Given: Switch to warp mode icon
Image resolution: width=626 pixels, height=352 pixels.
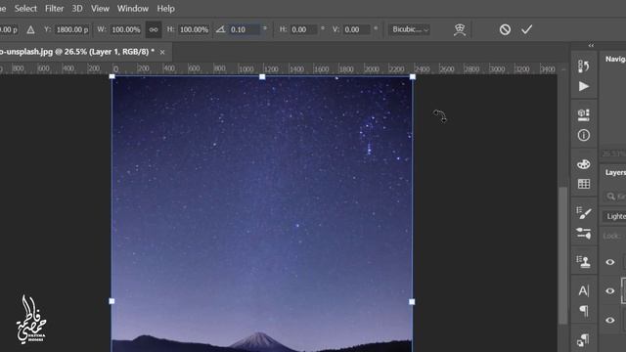Looking at the screenshot, I should (x=460, y=29).
